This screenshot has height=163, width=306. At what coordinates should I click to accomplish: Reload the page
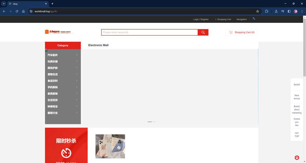pyautogui.click(x=17, y=11)
